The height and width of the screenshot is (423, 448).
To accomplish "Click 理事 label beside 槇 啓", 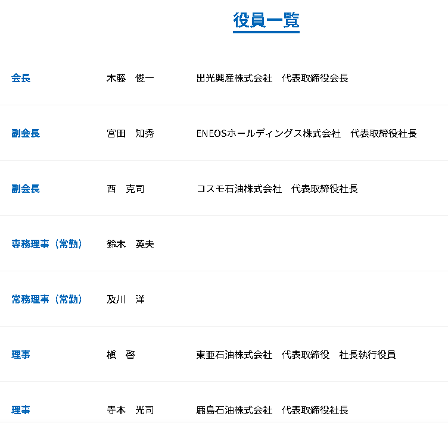I will coord(21,355).
